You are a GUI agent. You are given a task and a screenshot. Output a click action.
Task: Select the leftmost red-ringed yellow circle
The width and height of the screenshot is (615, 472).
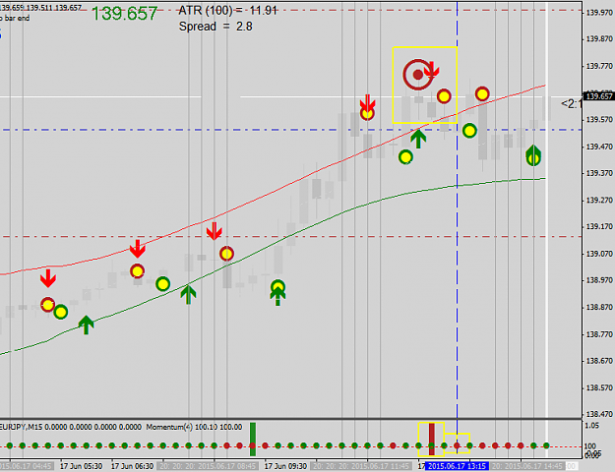48,305
